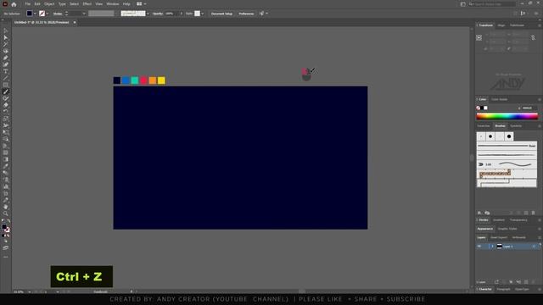This screenshot has width=543, height=305.
Task: Switch to the Pathfinder tab
Action: tap(518, 25)
